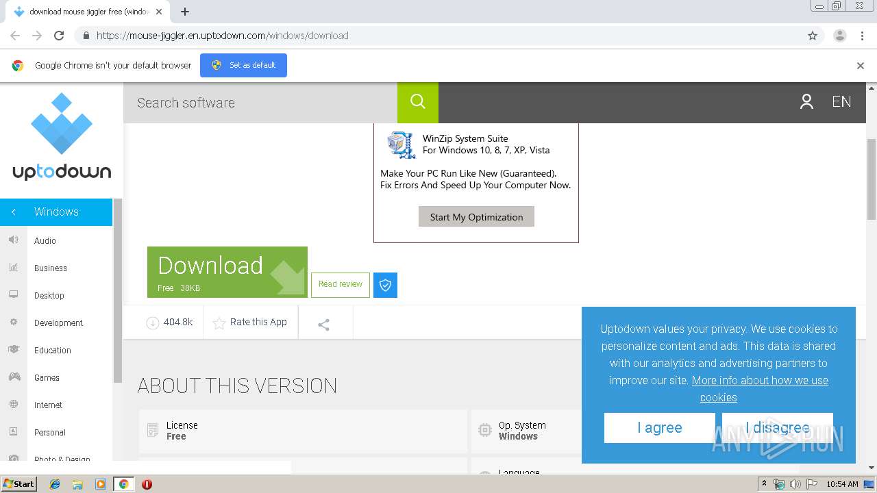877x493 pixels.
Task: Click the green search magnifier button
Action: pos(418,102)
